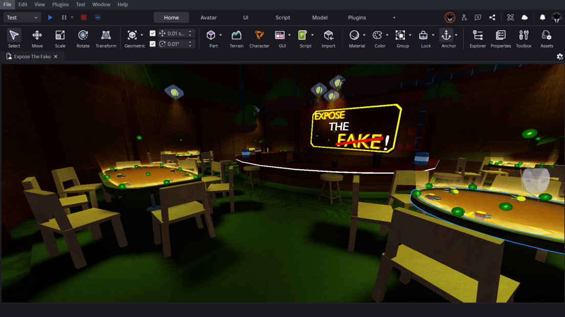Open the Terrain editor

pyautogui.click(x=236, y=38)
